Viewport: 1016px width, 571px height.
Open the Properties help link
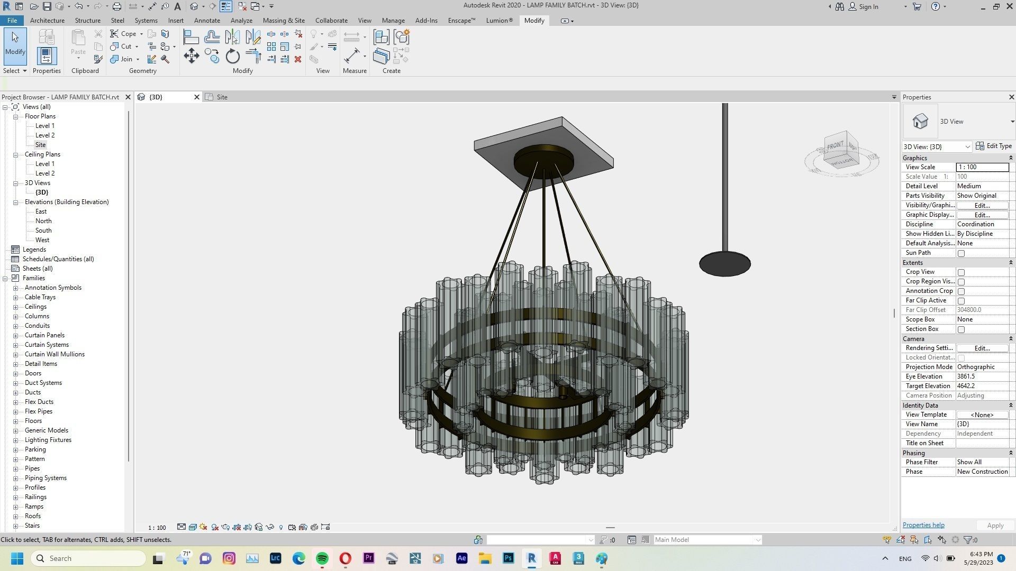(923, 525)
